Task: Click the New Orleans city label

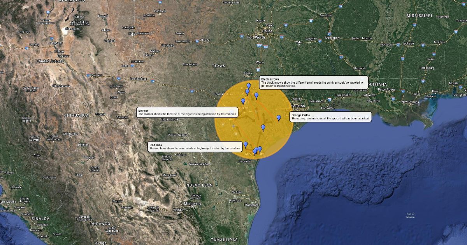Action: point(410,102)
